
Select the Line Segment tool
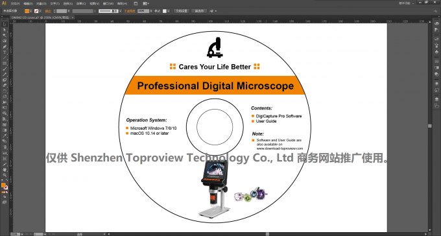(5, 58)
